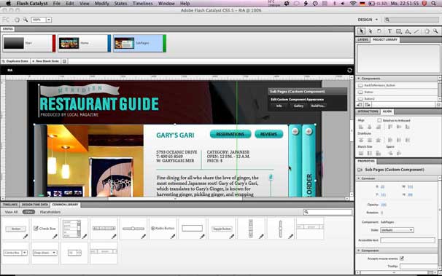Collapse the Components section in library
The width and height of the screenshot is (442, 276).
359,79
